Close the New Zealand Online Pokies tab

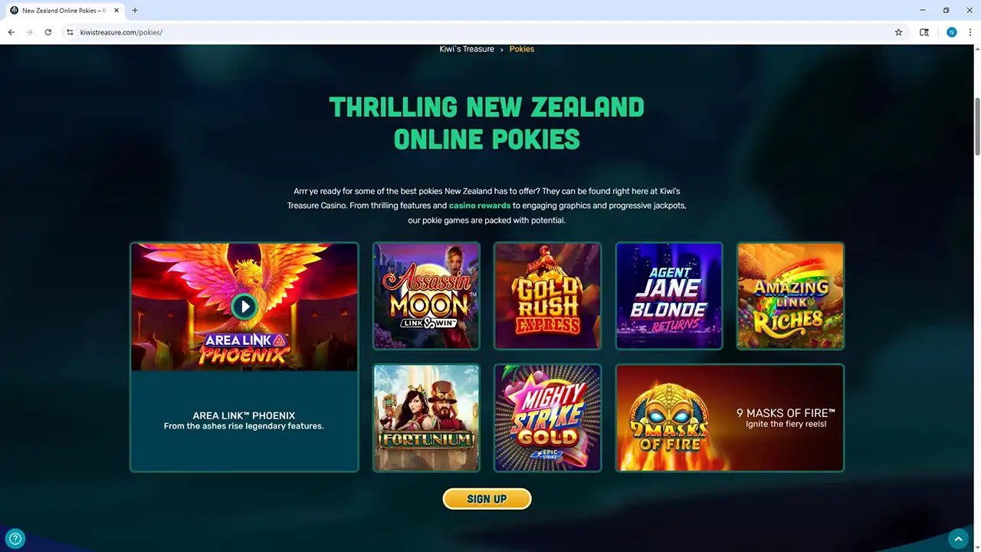point(116,11)
